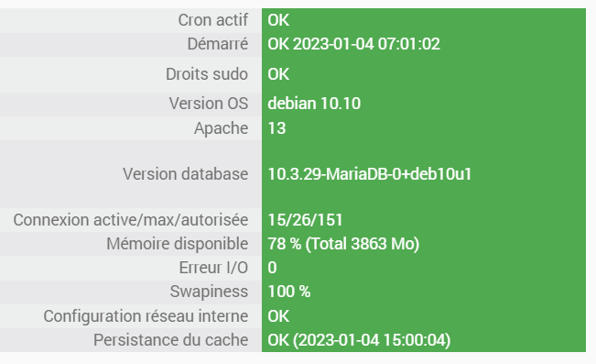596x364 pixels.
Task: Select the Droits sudo OK value
Action: (x=278, y=74)
